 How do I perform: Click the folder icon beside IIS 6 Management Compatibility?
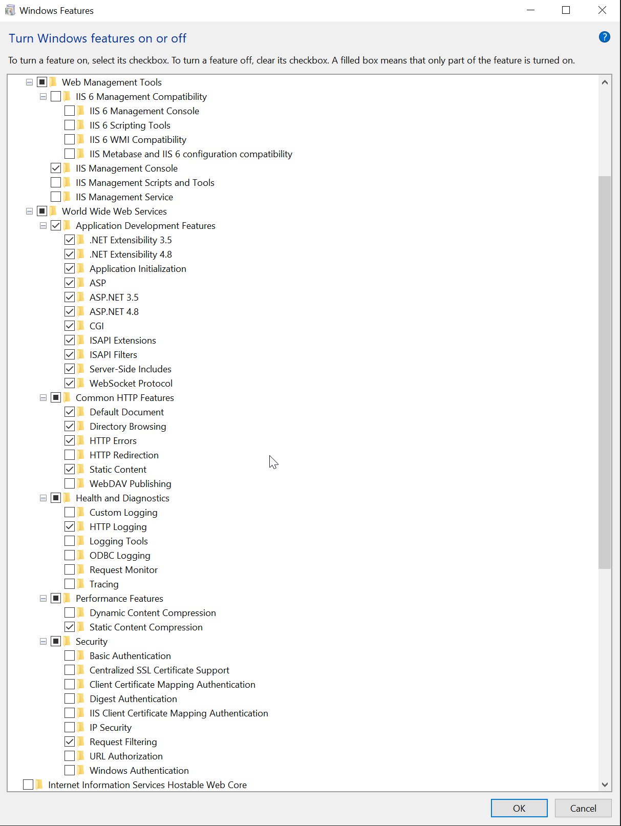[68, 96]
